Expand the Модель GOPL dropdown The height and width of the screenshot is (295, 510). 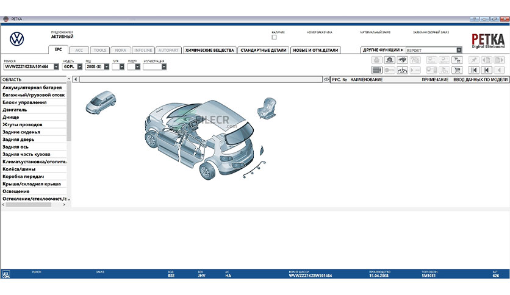click(x=80, y=67)
